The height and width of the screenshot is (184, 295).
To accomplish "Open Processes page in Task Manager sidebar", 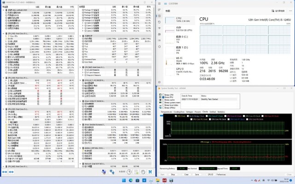I will click(159, 10).
